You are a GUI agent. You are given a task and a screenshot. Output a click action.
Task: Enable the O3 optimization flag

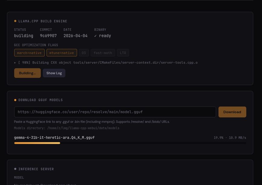pyautogui.click(x=84, y=53)
